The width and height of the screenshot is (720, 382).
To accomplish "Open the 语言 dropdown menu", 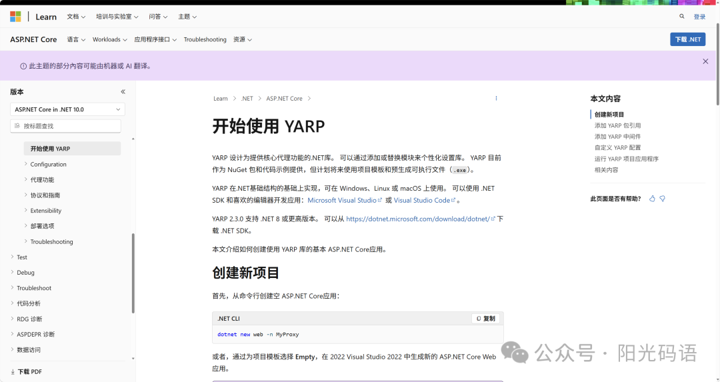I will (x=76, y=39).
